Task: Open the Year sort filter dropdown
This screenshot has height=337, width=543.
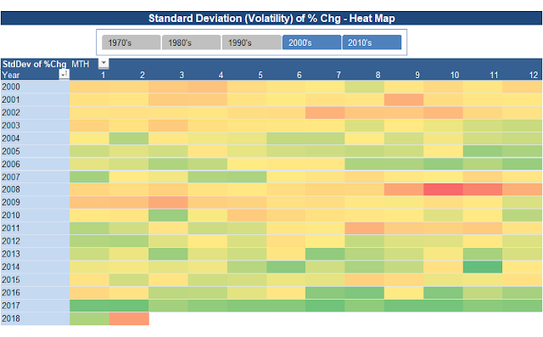Action: pos(64,75)
